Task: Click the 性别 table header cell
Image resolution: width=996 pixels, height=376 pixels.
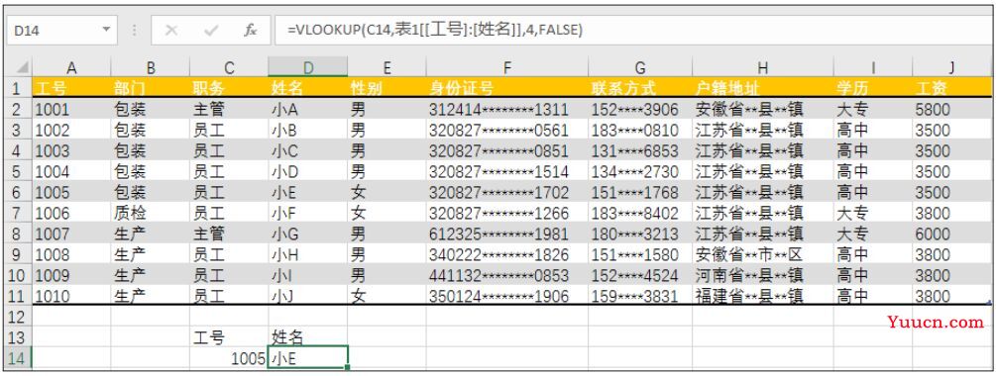Action: coord(387,87)
